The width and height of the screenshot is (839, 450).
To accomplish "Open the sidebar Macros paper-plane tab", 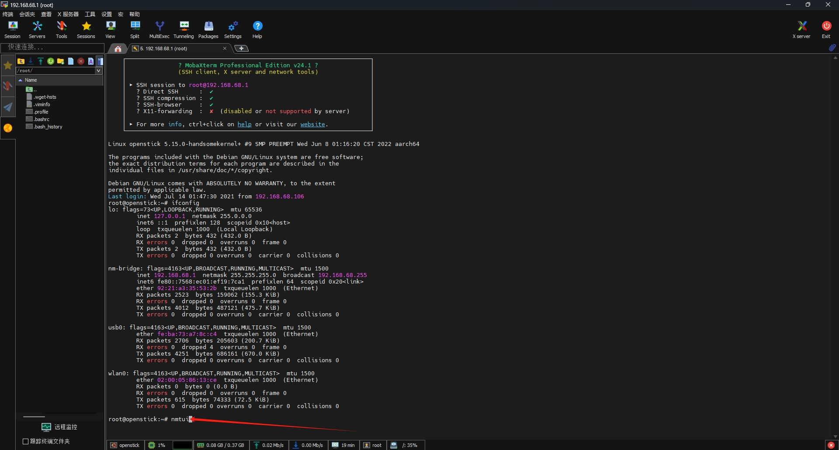I will [8, 107].
